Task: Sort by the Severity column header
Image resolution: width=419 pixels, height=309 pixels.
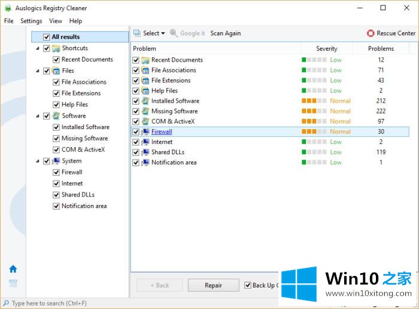Action: point(327,48)
